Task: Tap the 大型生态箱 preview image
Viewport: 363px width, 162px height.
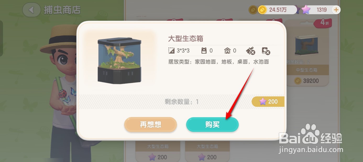Action: [119, 60]
